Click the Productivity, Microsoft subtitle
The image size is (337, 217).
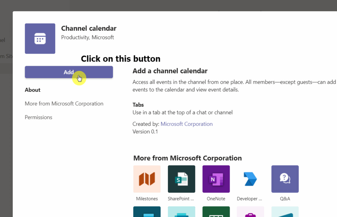[x=88, y=38]
